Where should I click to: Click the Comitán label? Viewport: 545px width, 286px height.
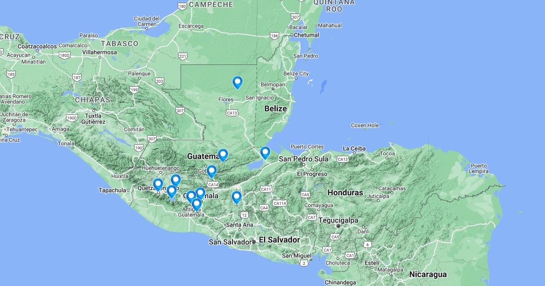pyautogui.click(x=134, y=129)
